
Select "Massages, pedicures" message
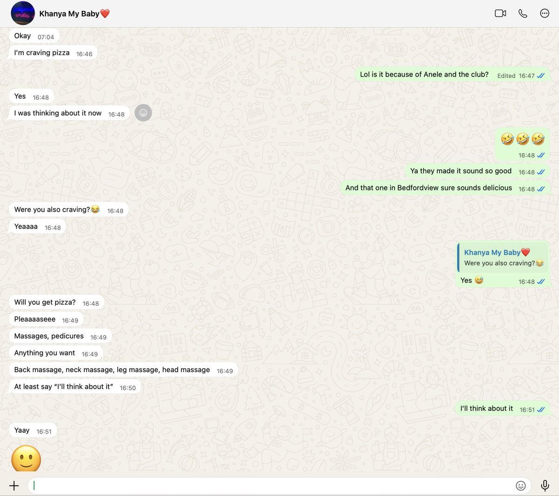coord(60,336)
